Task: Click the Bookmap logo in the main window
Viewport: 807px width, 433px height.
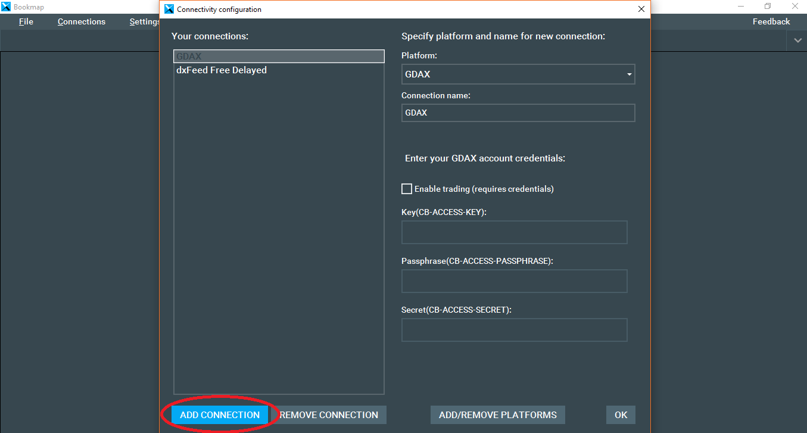Action: pos(6,6)
